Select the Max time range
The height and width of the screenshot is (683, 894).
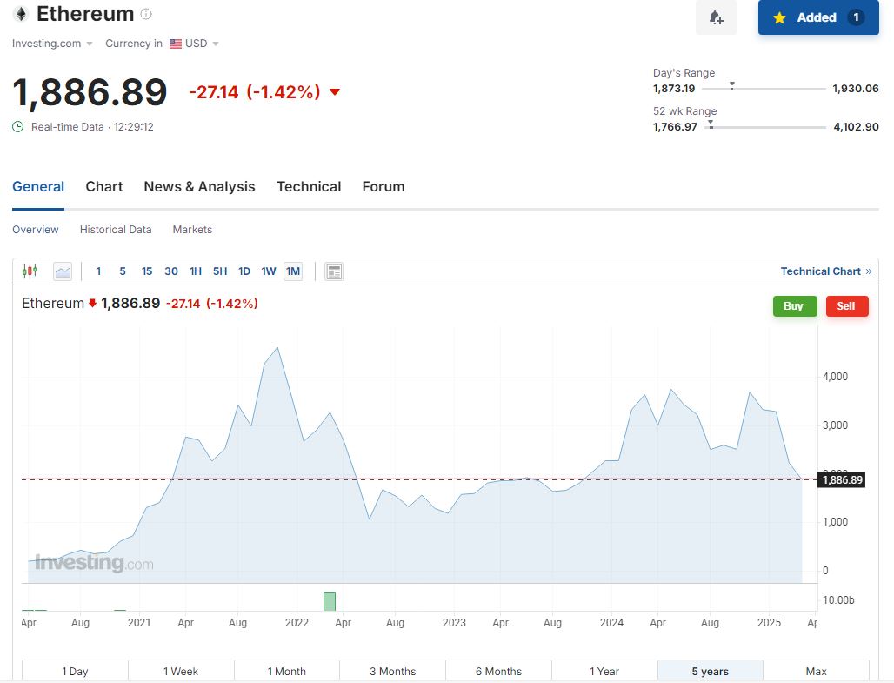tap(816, 671)
